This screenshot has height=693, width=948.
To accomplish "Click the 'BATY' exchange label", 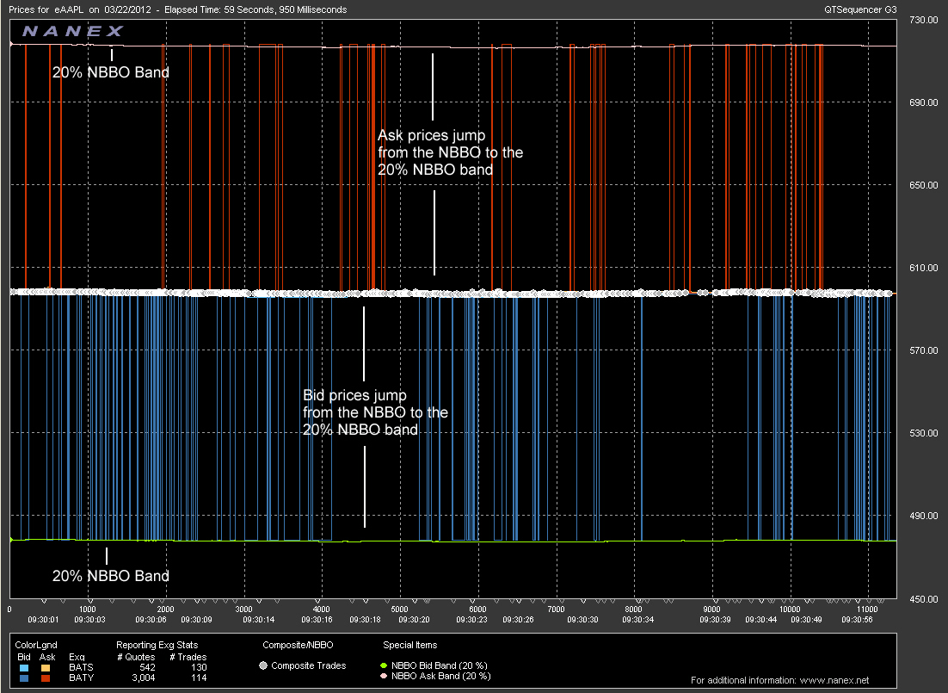I will pos(81,678).
